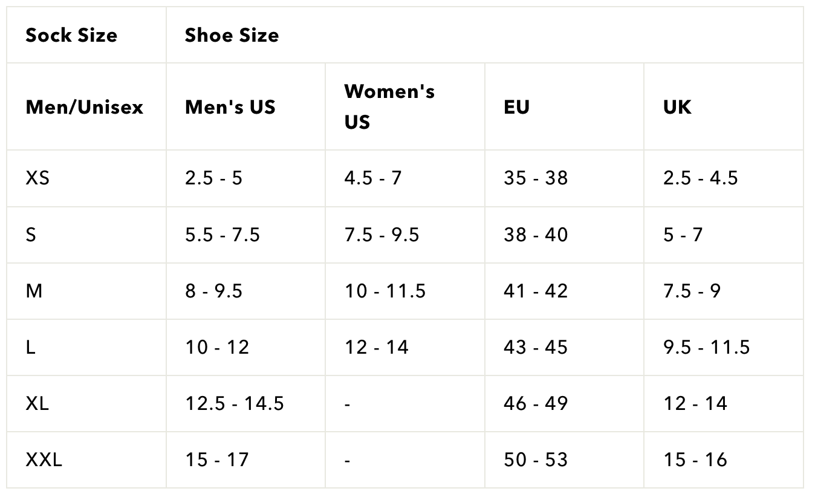Click the Shoe Size header cell
815x497 pixels.
[x=485, y=35]
